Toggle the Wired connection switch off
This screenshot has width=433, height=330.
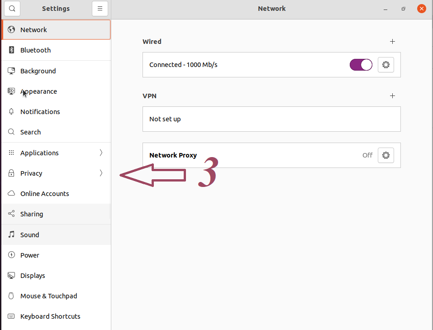click(361, 65)
